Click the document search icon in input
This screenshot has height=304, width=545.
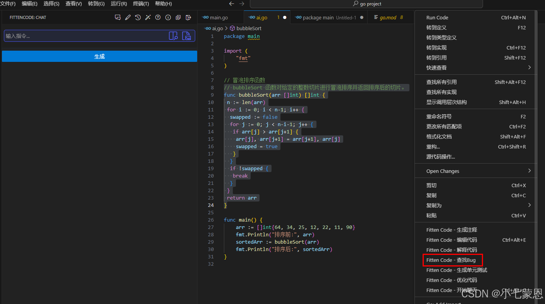pyautogui.click(x=173, y=36)
